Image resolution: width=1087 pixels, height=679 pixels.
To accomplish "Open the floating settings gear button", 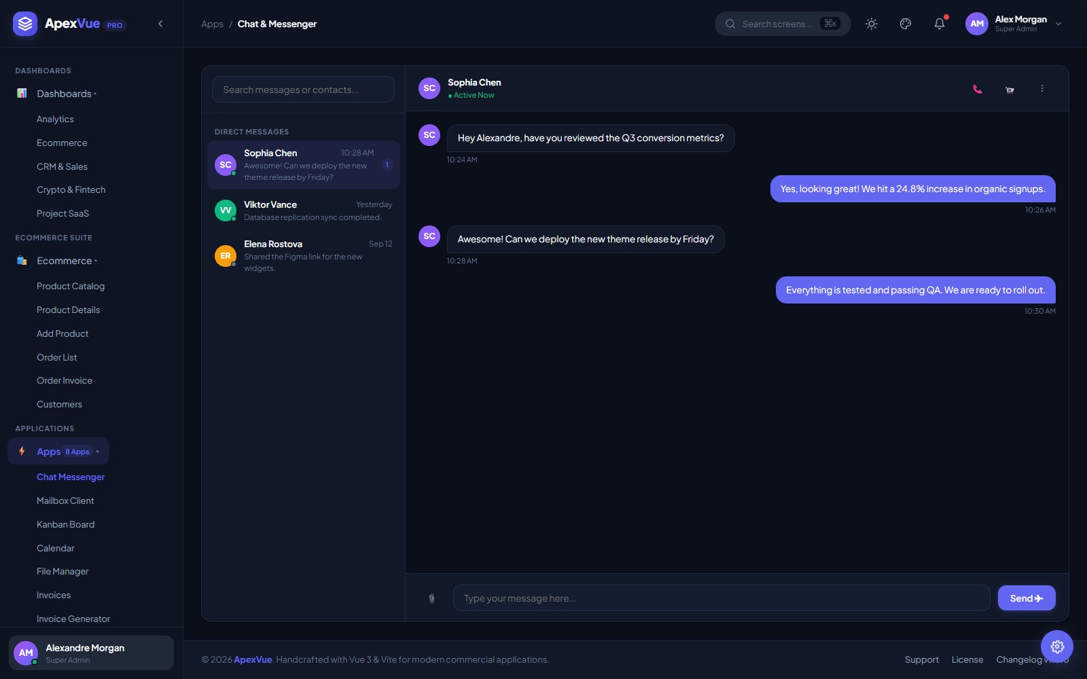I will tap(1057, 646).
